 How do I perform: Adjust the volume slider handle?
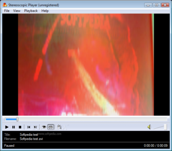pyautogui.click(x=166, y=127)
